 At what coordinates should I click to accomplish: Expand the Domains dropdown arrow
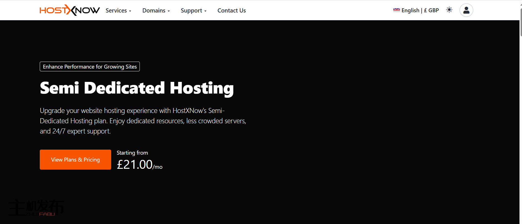click(169, 11)
